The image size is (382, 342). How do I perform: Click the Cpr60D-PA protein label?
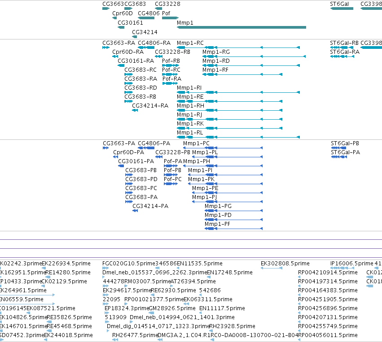128,152
